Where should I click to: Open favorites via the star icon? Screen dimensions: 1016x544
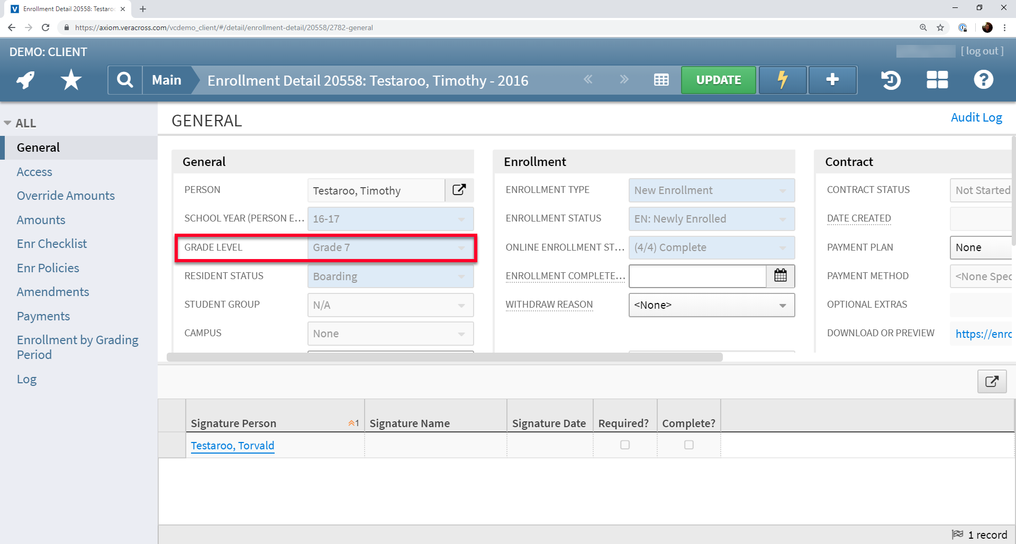(x=70, y=80)
